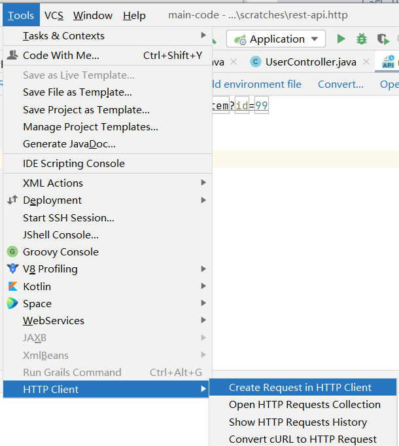Expand the Tasks & Contexts submenu
Image resolution: width=399 pixels, height=446 pixels.
point(203,35)
